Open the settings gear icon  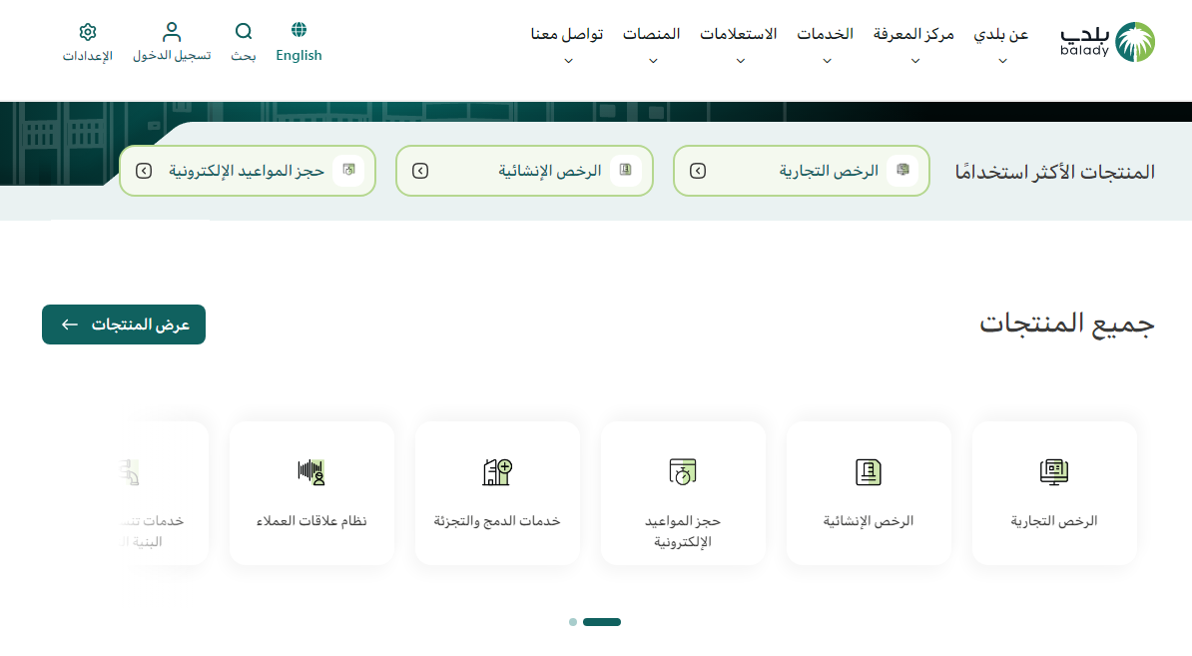pos(88,32)
